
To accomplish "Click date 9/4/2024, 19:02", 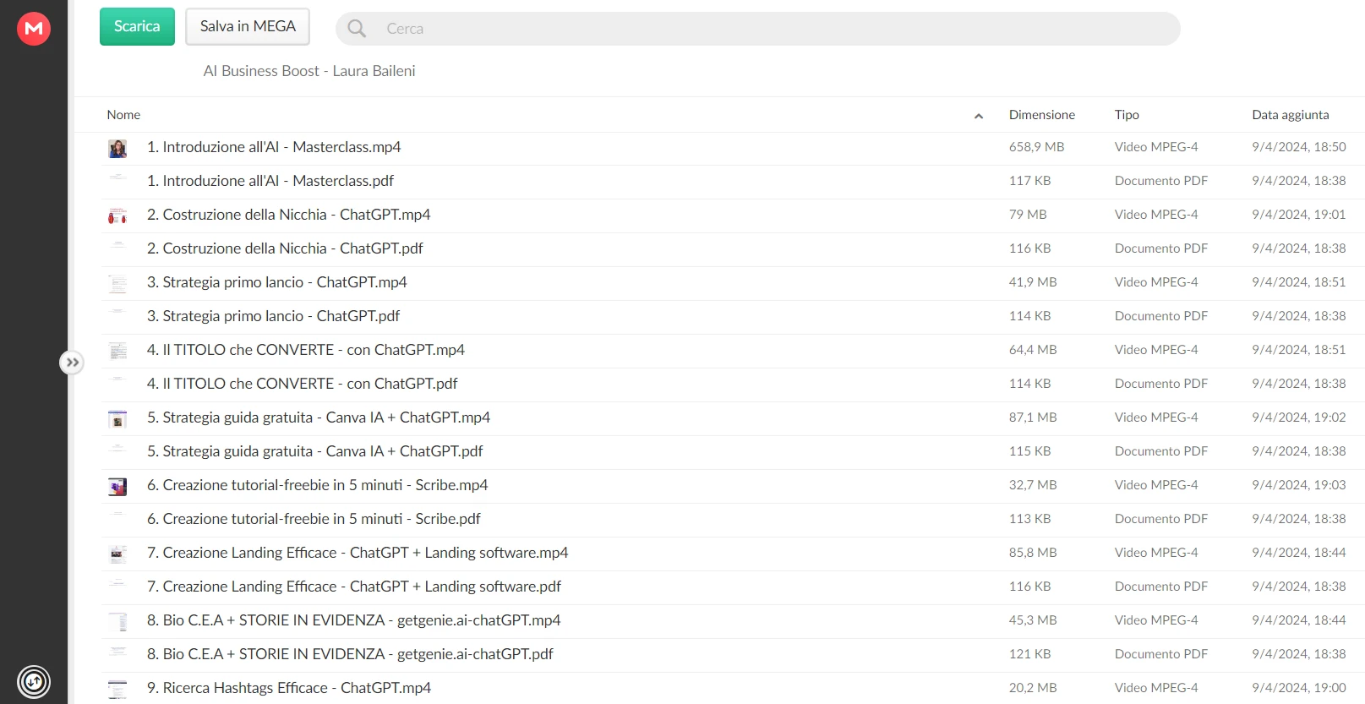I will tap(1299, 417).
